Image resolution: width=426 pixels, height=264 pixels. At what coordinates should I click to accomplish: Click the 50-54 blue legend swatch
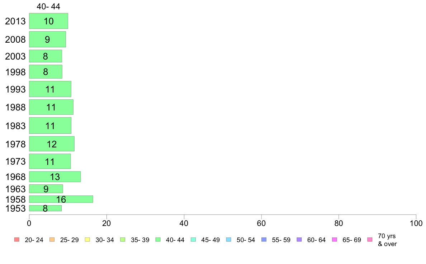pos(229,240)
